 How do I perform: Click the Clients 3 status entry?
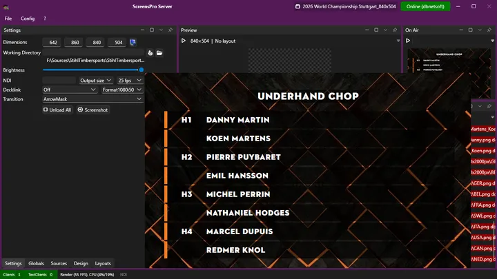[12, 275]
